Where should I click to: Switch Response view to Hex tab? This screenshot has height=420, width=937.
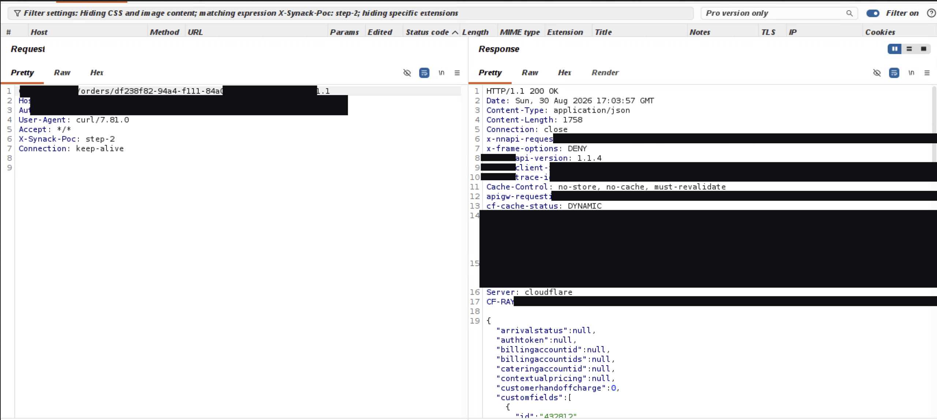[564, 73]
